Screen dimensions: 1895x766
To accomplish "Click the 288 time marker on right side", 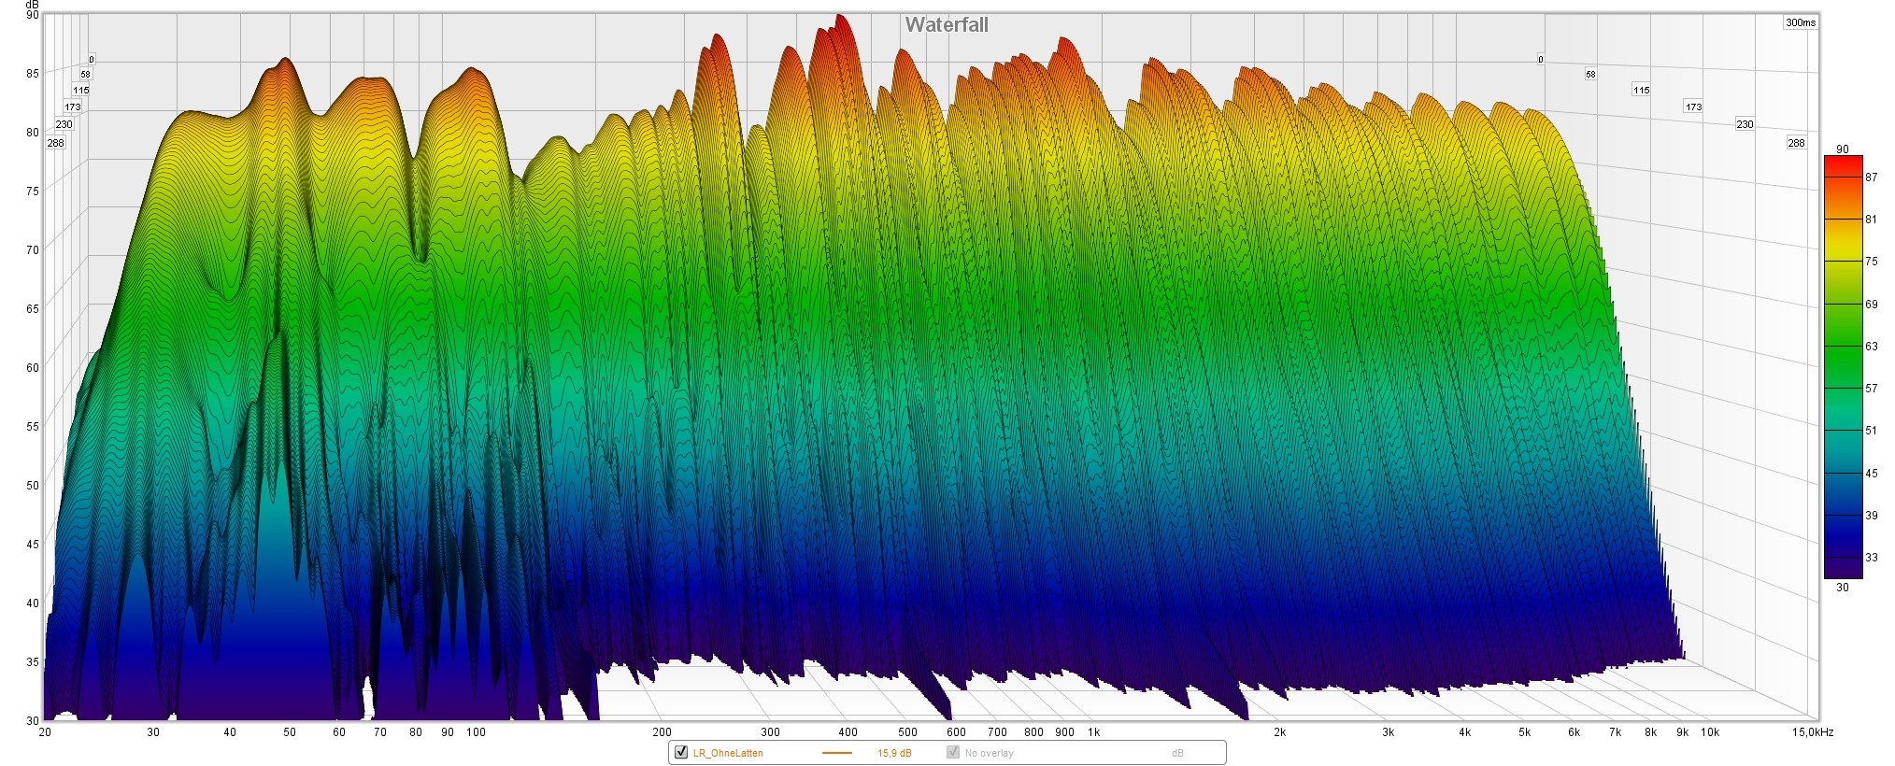I will point(1795,143).
